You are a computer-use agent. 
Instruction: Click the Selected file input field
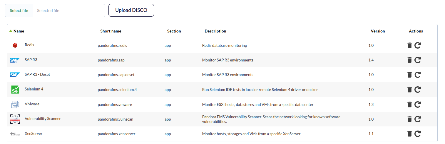(69, 11)
